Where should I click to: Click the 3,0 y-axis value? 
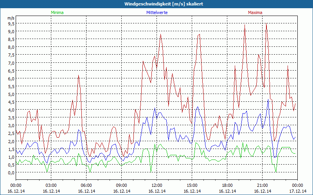click(x=11, y=125)
